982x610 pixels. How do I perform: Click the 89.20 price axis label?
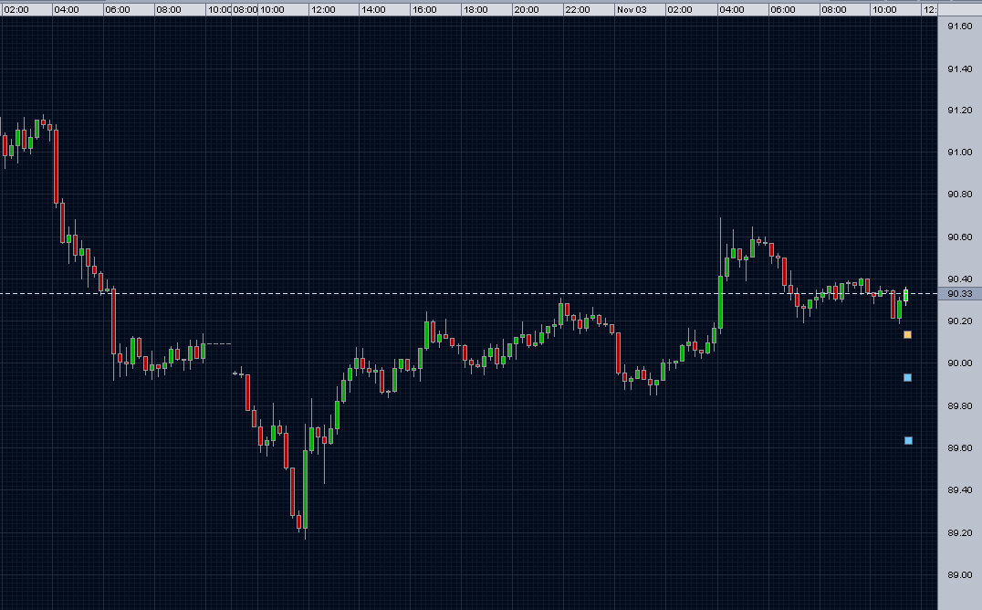click(959, 532)
